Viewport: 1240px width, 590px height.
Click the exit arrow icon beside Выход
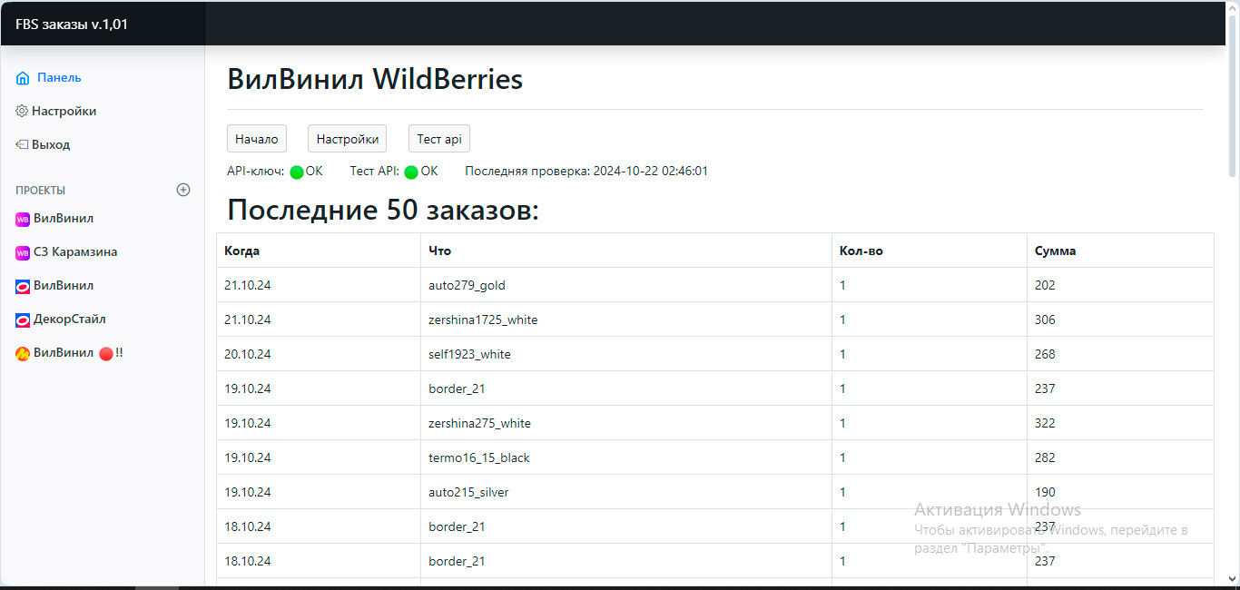pyautogui.click(x=23, y=145)
